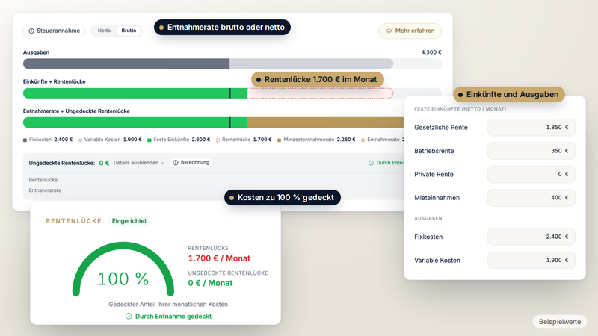Click the Variable Kosten 1.900 € legend label

point(113,140)
